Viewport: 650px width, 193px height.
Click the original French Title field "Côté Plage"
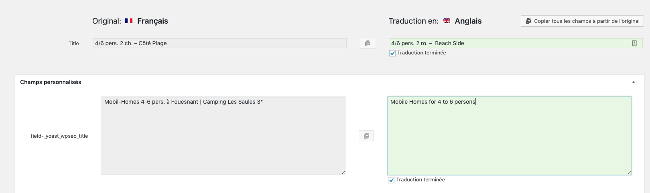click(x=219, y=43)
